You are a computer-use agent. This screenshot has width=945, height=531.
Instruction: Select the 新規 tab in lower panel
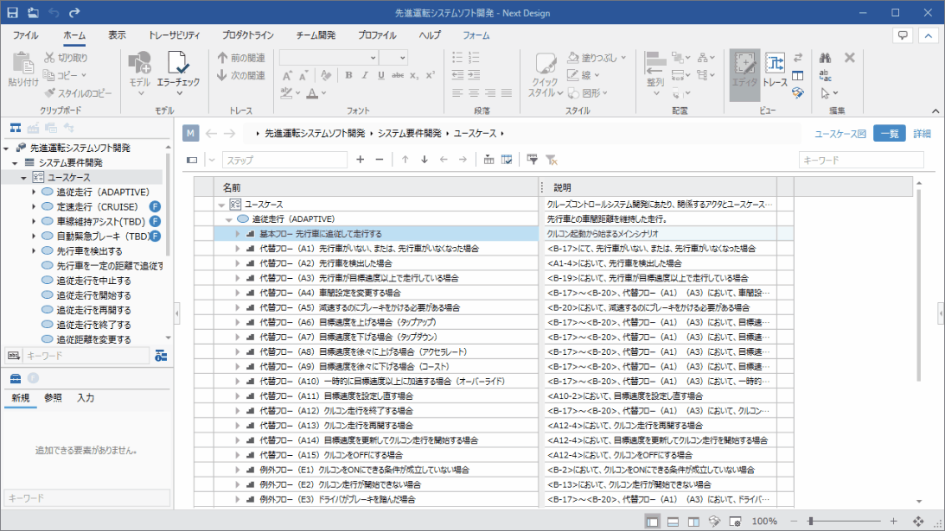click(x=21, y=398)
